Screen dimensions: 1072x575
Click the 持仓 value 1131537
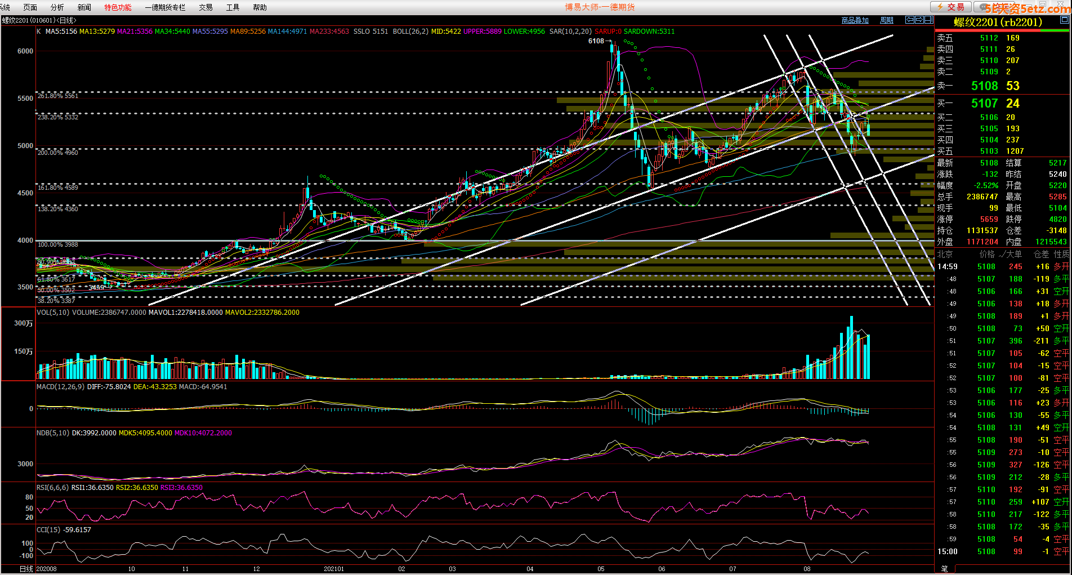982,230
